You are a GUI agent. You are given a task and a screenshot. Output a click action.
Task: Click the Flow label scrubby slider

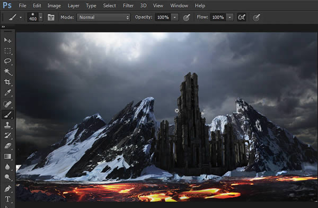click(x=202, y=17)
